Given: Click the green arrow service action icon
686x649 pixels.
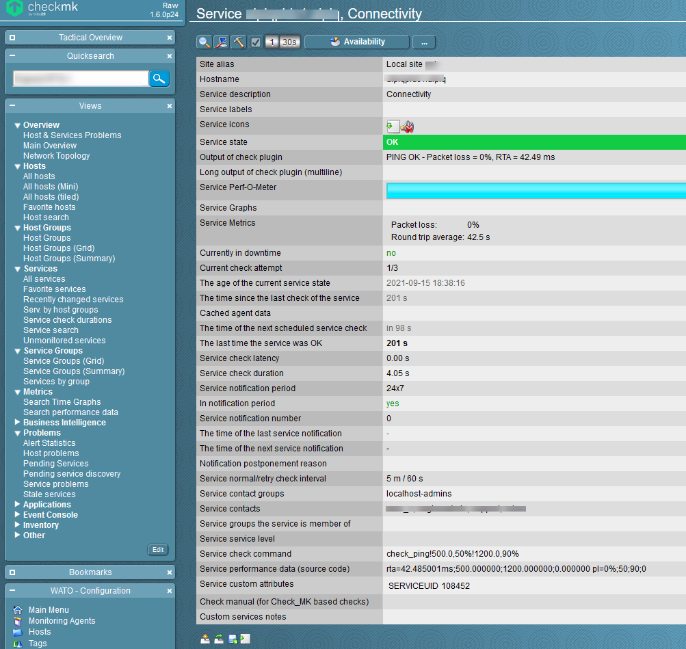Looking at the screenshot, I should coord(393,127).
